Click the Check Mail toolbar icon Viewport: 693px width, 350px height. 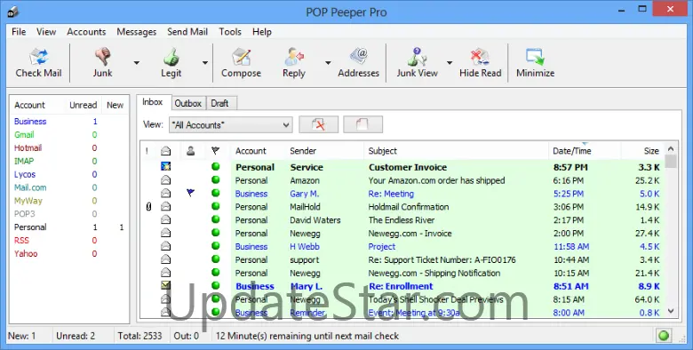pyautogui.click(x=38, y=62)
